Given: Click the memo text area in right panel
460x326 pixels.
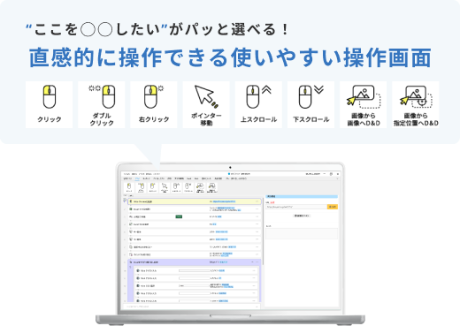Looking at the screenshot, I should tap(302, 233).
